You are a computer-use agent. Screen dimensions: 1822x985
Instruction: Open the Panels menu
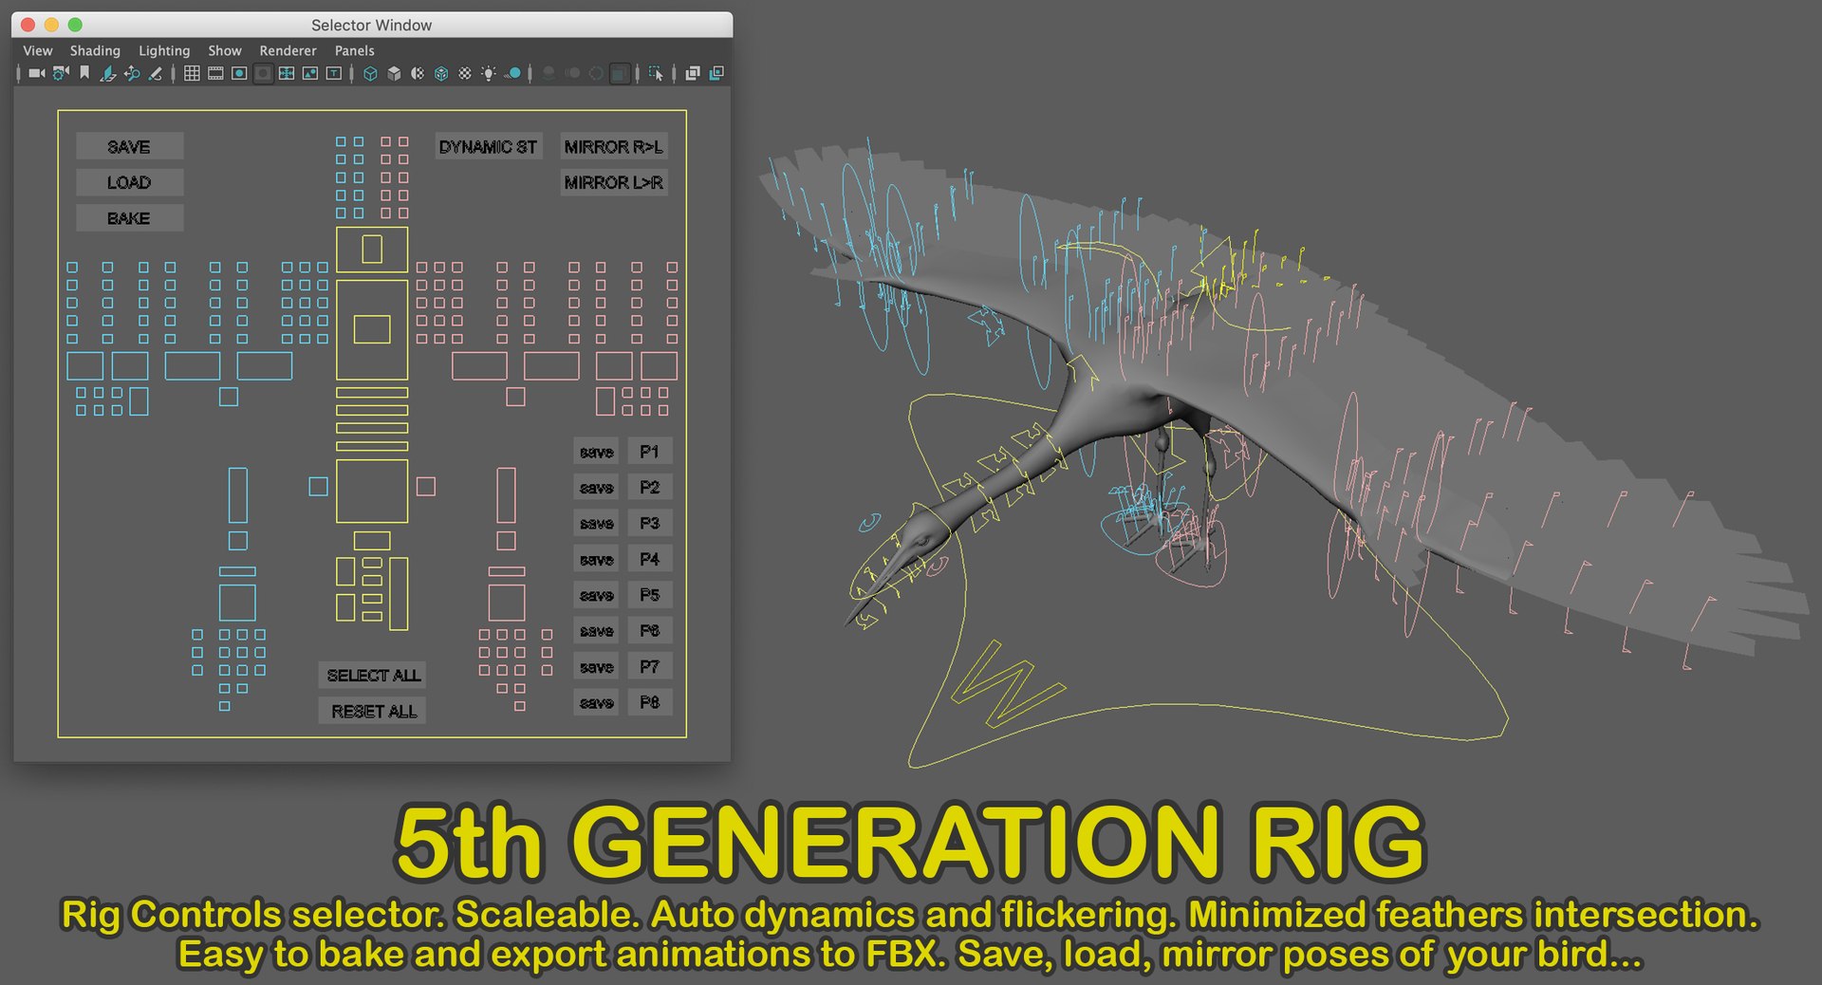pos(354,50)
